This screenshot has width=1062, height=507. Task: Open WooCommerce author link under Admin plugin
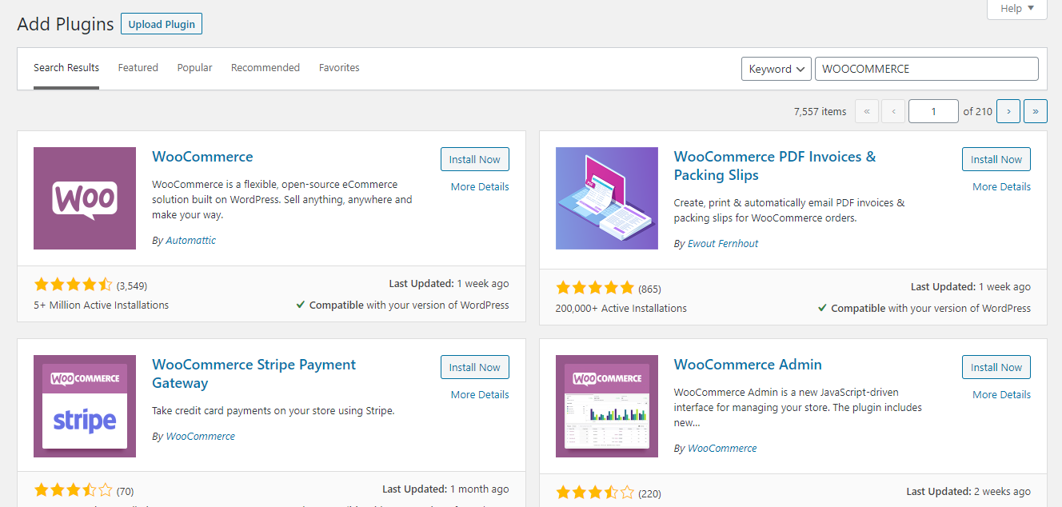tap(722, 448)
